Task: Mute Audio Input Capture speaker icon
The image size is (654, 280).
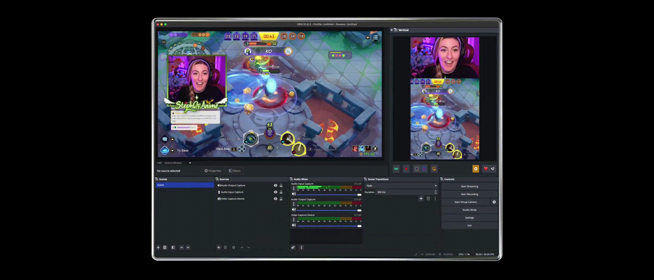Action: 294,194
